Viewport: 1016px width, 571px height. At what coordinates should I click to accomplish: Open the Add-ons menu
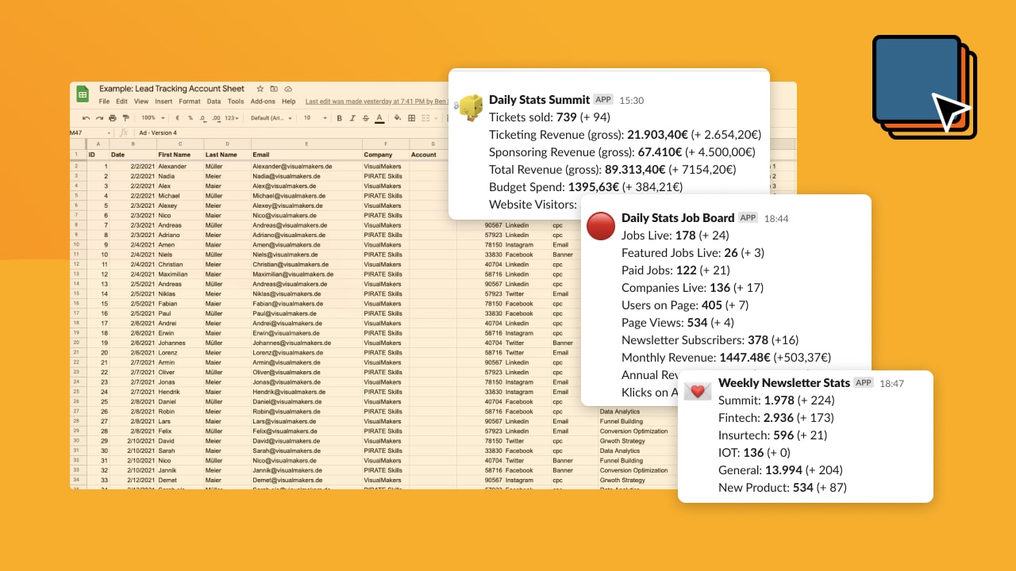263,102
